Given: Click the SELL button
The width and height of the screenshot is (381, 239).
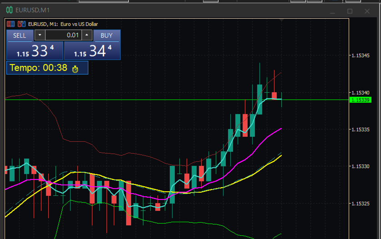Looking at the screenshot, I should tap(20, 35).
